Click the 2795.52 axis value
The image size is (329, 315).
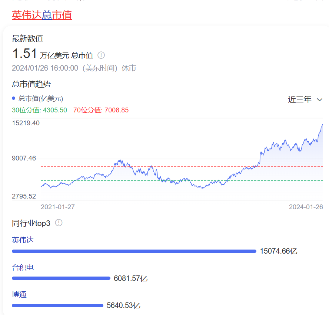click(x=24, y=196)
